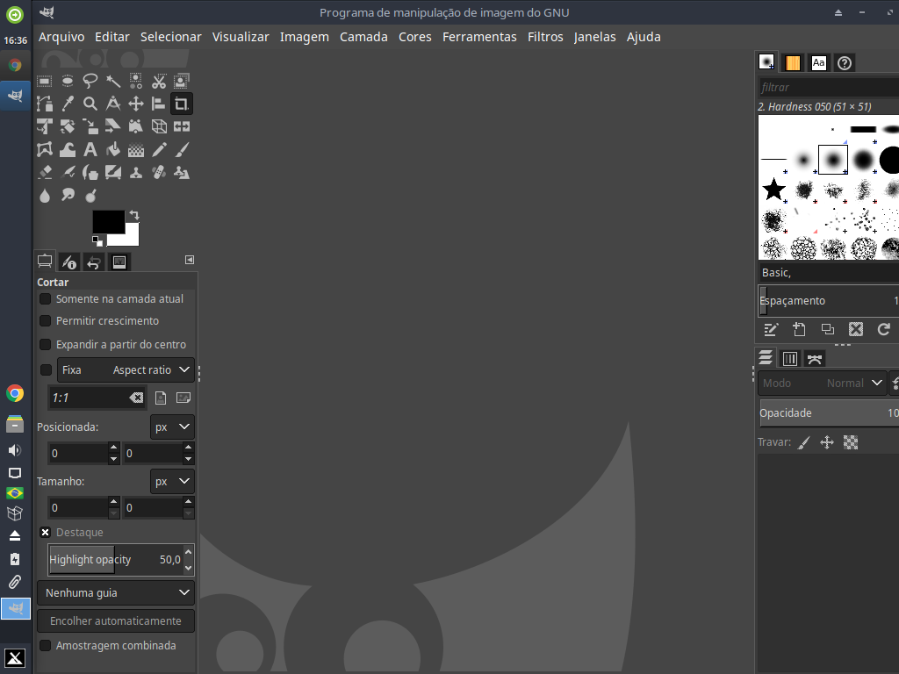Open the layer Modo 'Normal' dropdown

pyautogui.click(x=822, y=383)
